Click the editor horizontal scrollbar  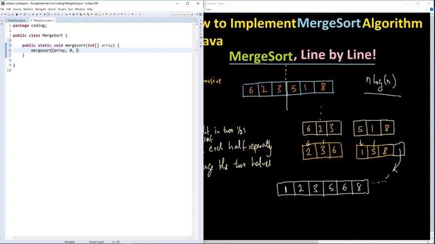click(x=103, y=237)
